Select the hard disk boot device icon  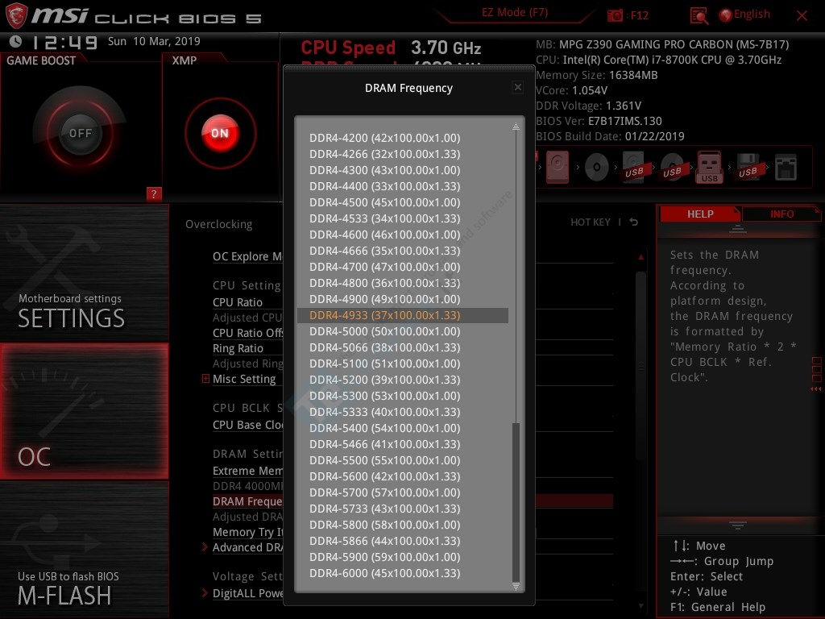[x=558, y=168]
